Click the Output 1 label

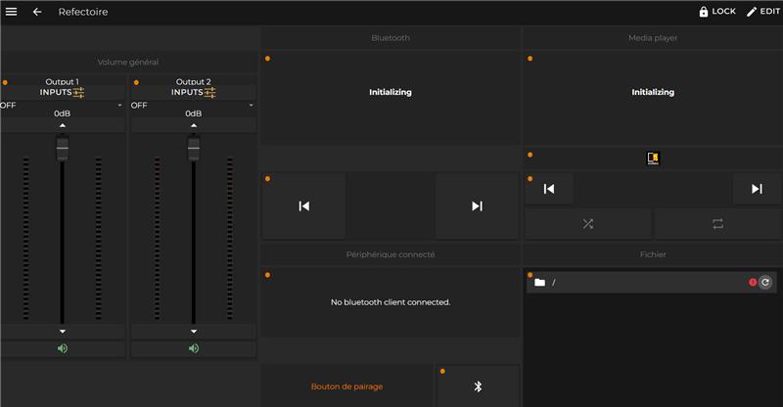pyautogui.click(x=62, y=81)
